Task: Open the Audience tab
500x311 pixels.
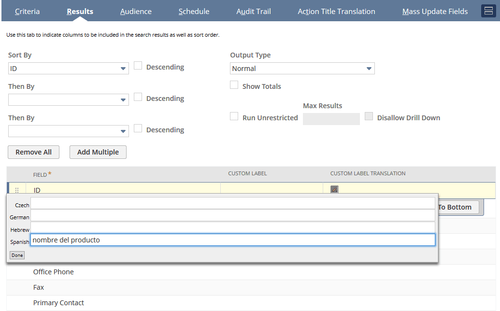Action: 136,11
